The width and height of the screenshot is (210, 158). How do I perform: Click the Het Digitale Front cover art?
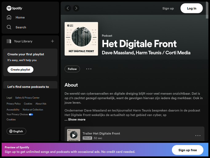point(81,39)
